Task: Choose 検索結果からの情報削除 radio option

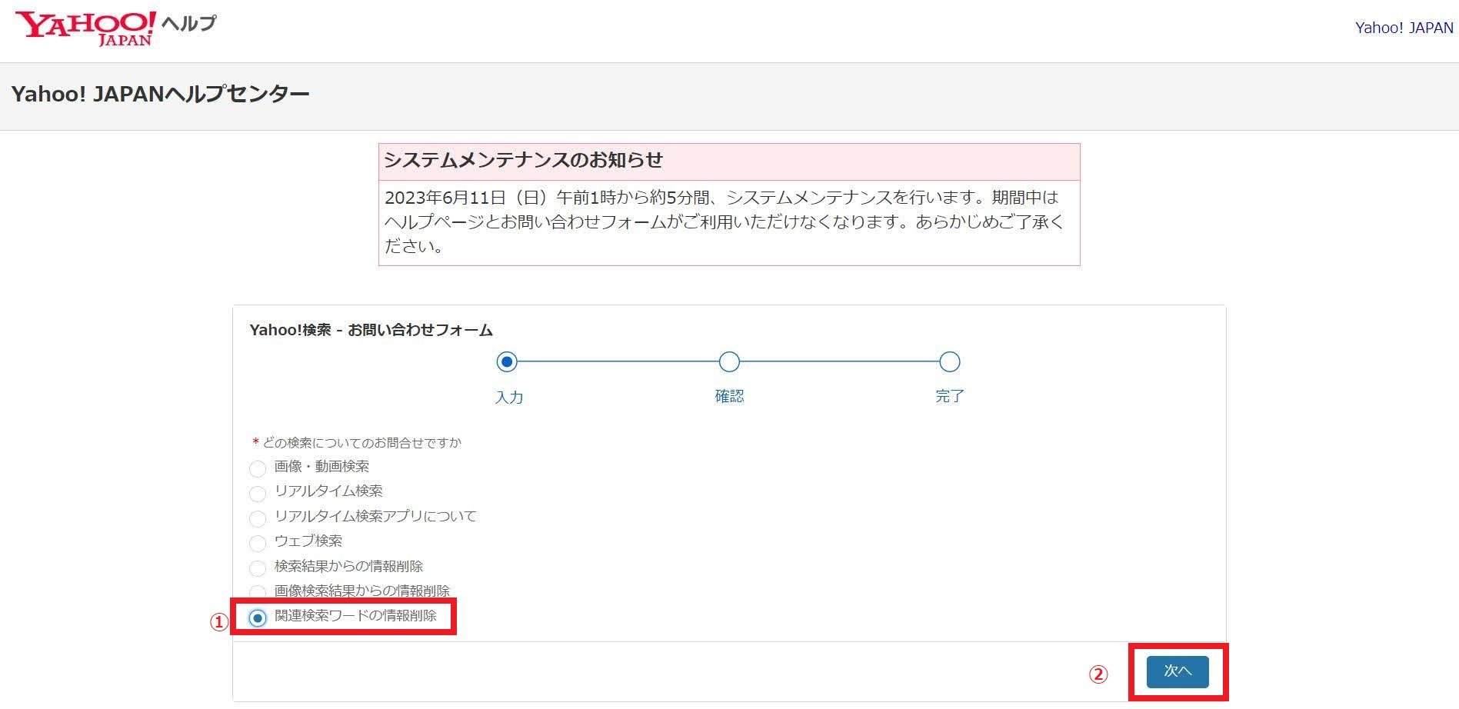Action: (x=258, y=568)
